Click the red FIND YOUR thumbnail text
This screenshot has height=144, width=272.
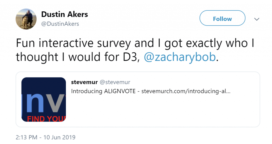pos(46,119)
